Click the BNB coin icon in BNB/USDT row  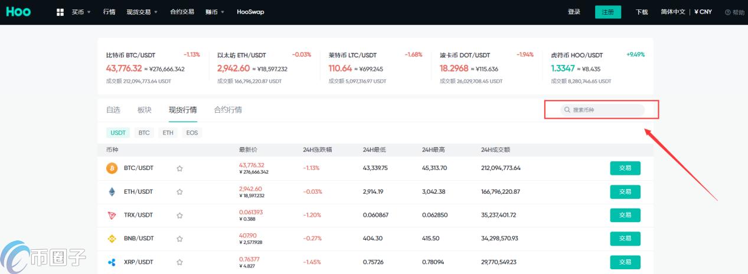click(x=112, y=239)
